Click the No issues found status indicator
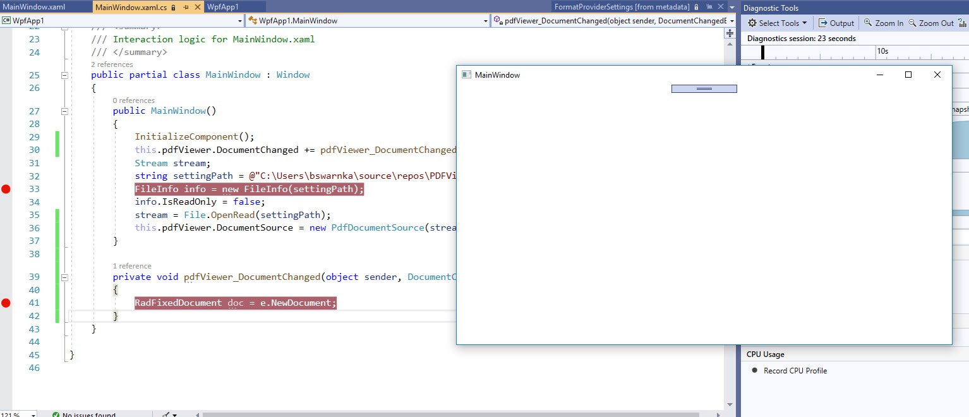 click(84, 414)
